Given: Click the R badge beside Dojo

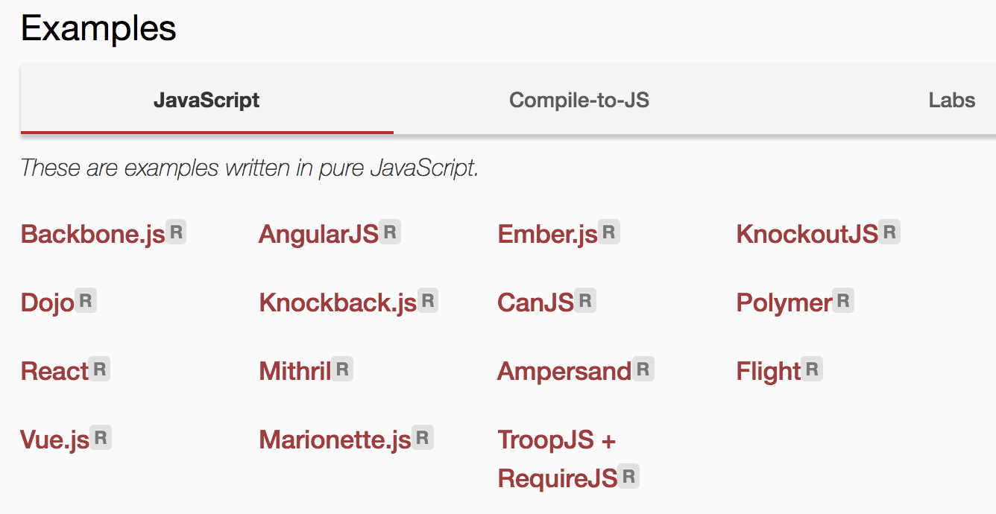Looking at the screenshot, I should [86, 300].
